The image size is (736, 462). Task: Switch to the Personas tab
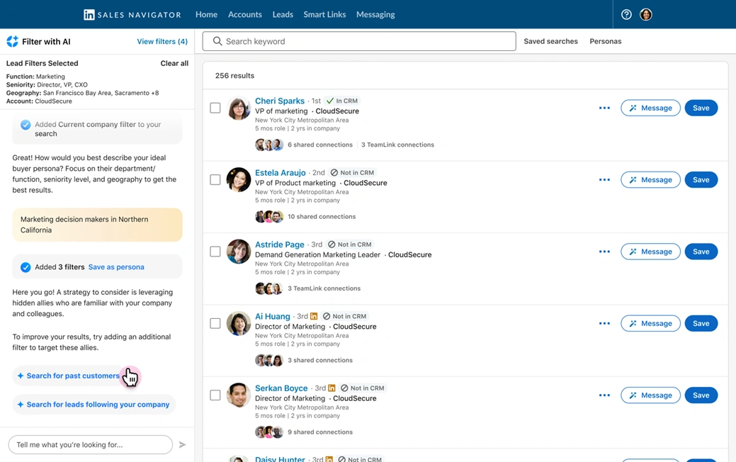click(605, 41)
